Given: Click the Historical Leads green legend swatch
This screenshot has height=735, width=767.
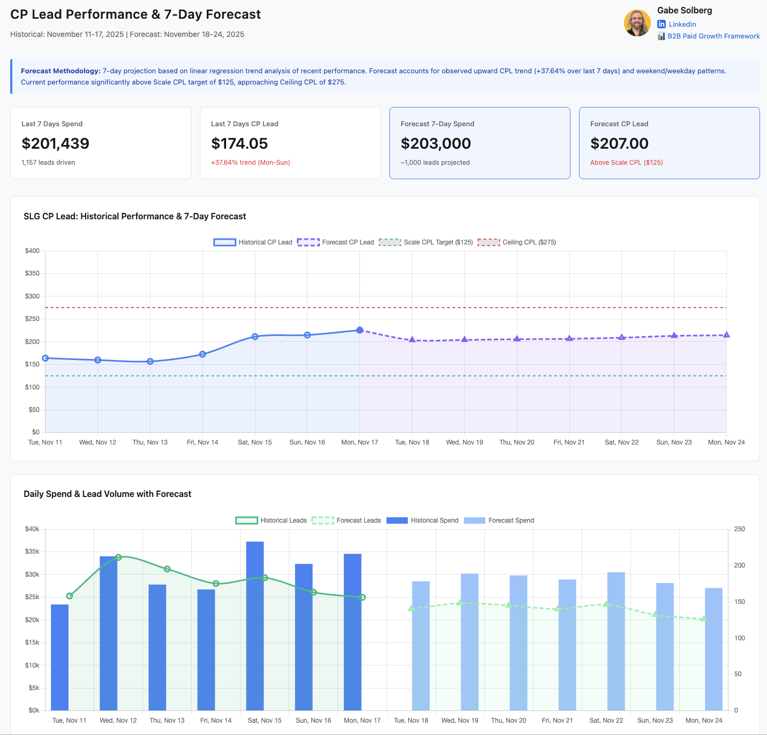Looking at the screenshot, I should click(246, 520).
